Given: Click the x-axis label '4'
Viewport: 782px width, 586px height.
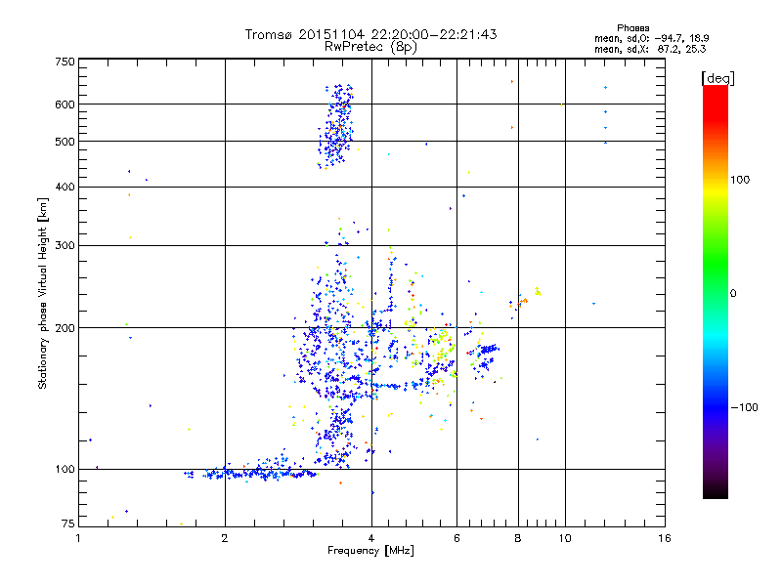Looking at the screenshot, I should [371, 538].
